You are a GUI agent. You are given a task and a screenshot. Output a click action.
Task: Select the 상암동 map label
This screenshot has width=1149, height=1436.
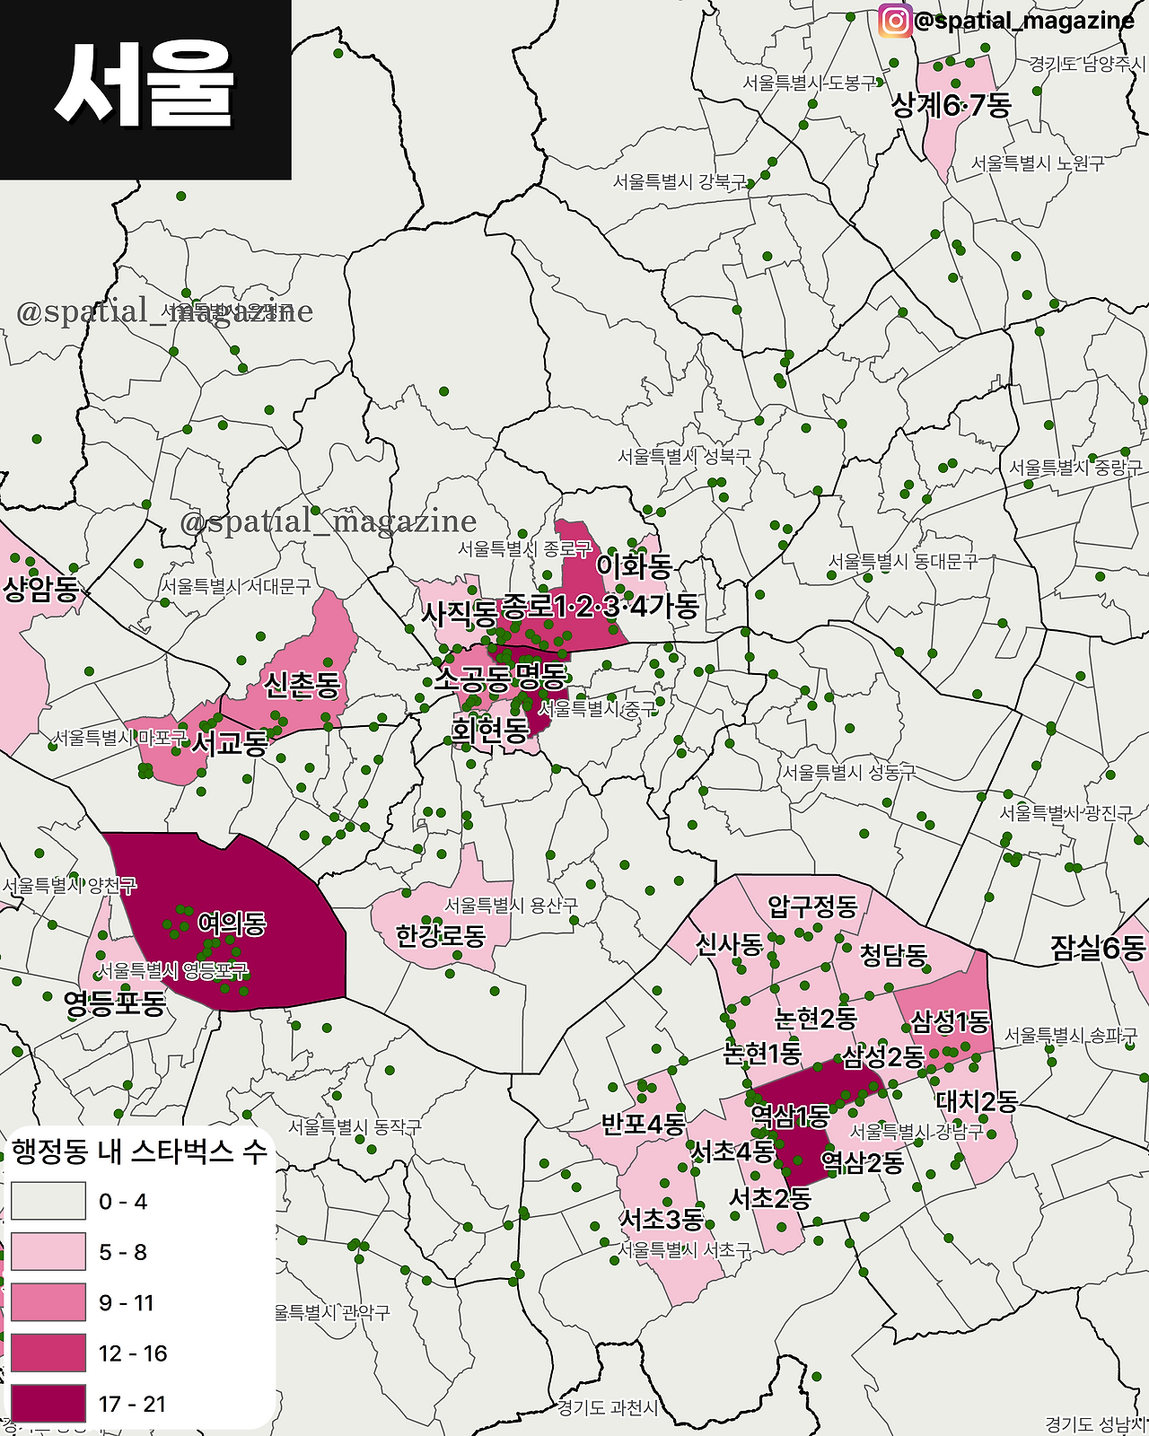[40, 590]
